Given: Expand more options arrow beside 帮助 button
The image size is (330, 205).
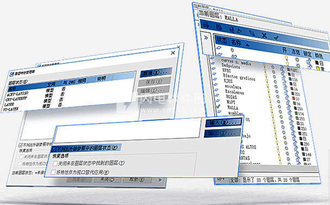Looking at the screenshot, I should click(160, 180).
